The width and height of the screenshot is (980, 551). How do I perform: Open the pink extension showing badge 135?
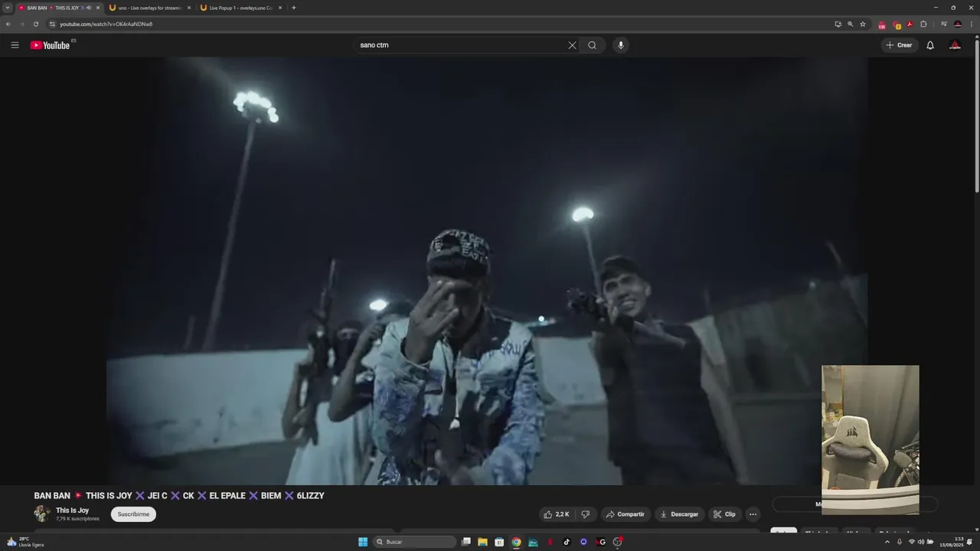coord(882,24)
